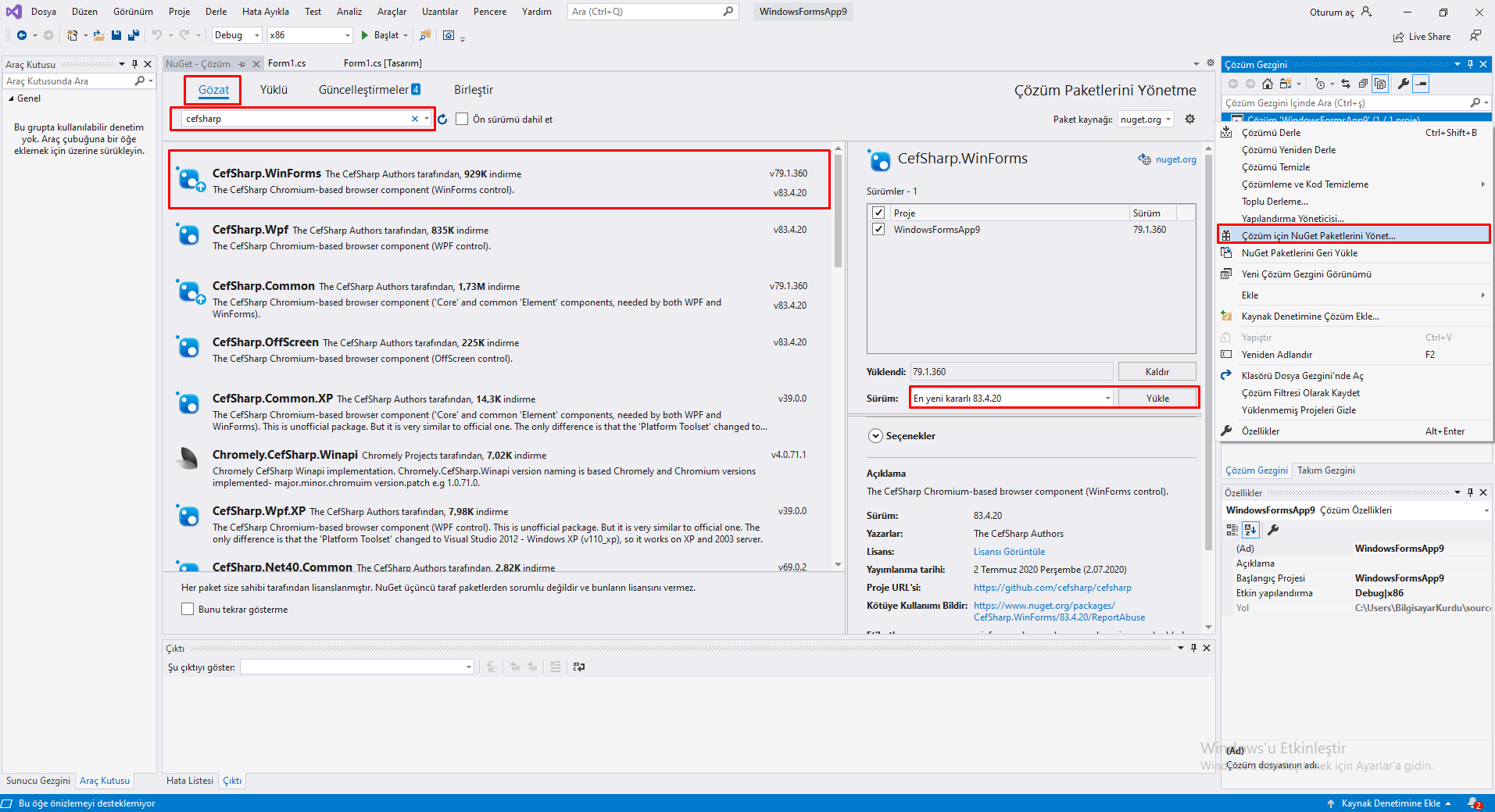Toggle Preview Selected Items icon in Çözüm Gezgini

click(x=1421, y=84)
